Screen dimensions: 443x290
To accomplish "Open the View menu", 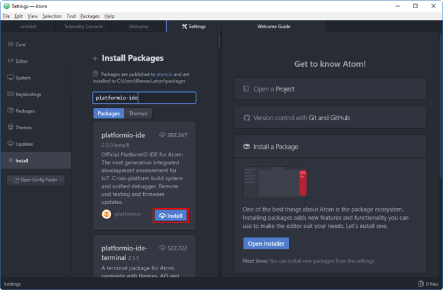I will point(33,16).
